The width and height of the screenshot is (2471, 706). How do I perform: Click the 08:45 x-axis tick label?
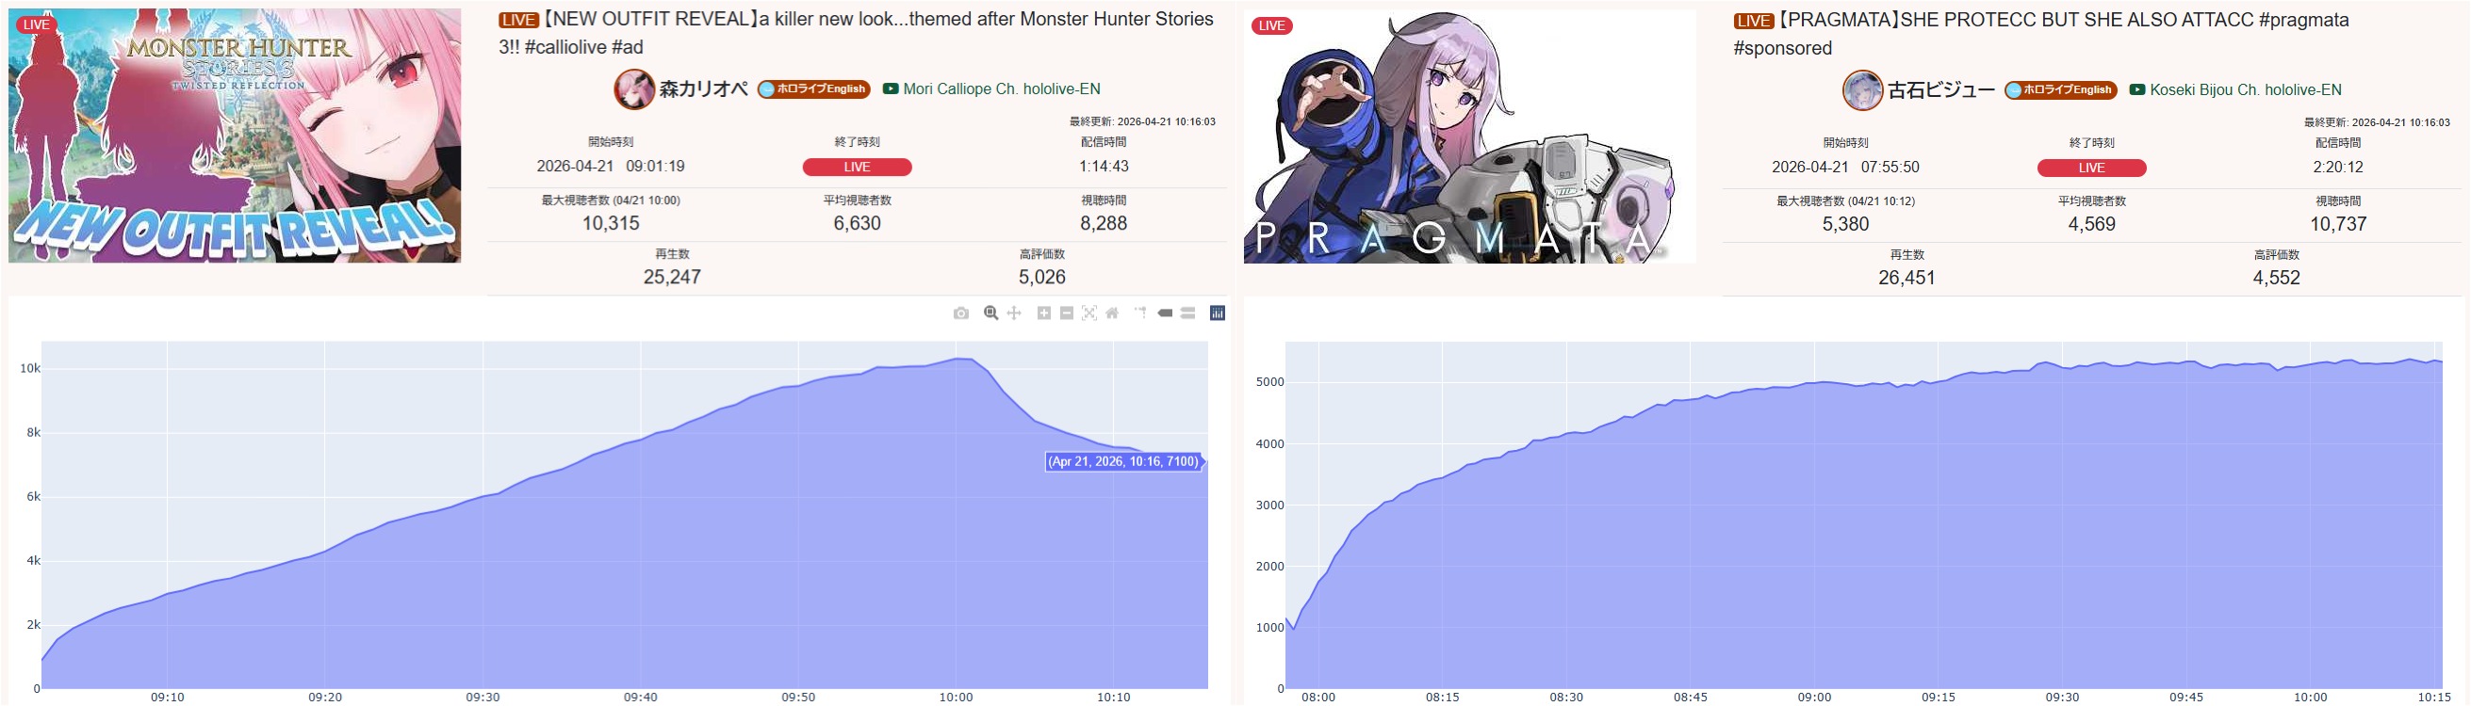1690,698
